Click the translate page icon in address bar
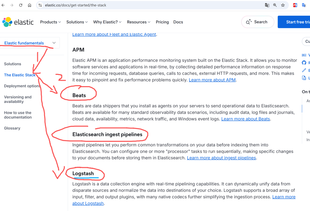Screen dimensions: 310x211 click(x=267, y=5)
